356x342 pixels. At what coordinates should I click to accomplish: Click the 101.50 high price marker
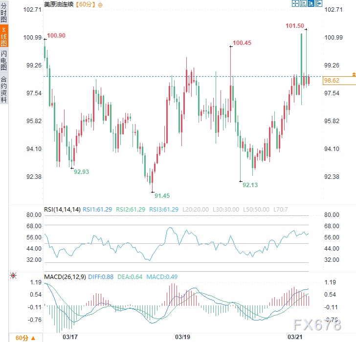pos(294,26)
